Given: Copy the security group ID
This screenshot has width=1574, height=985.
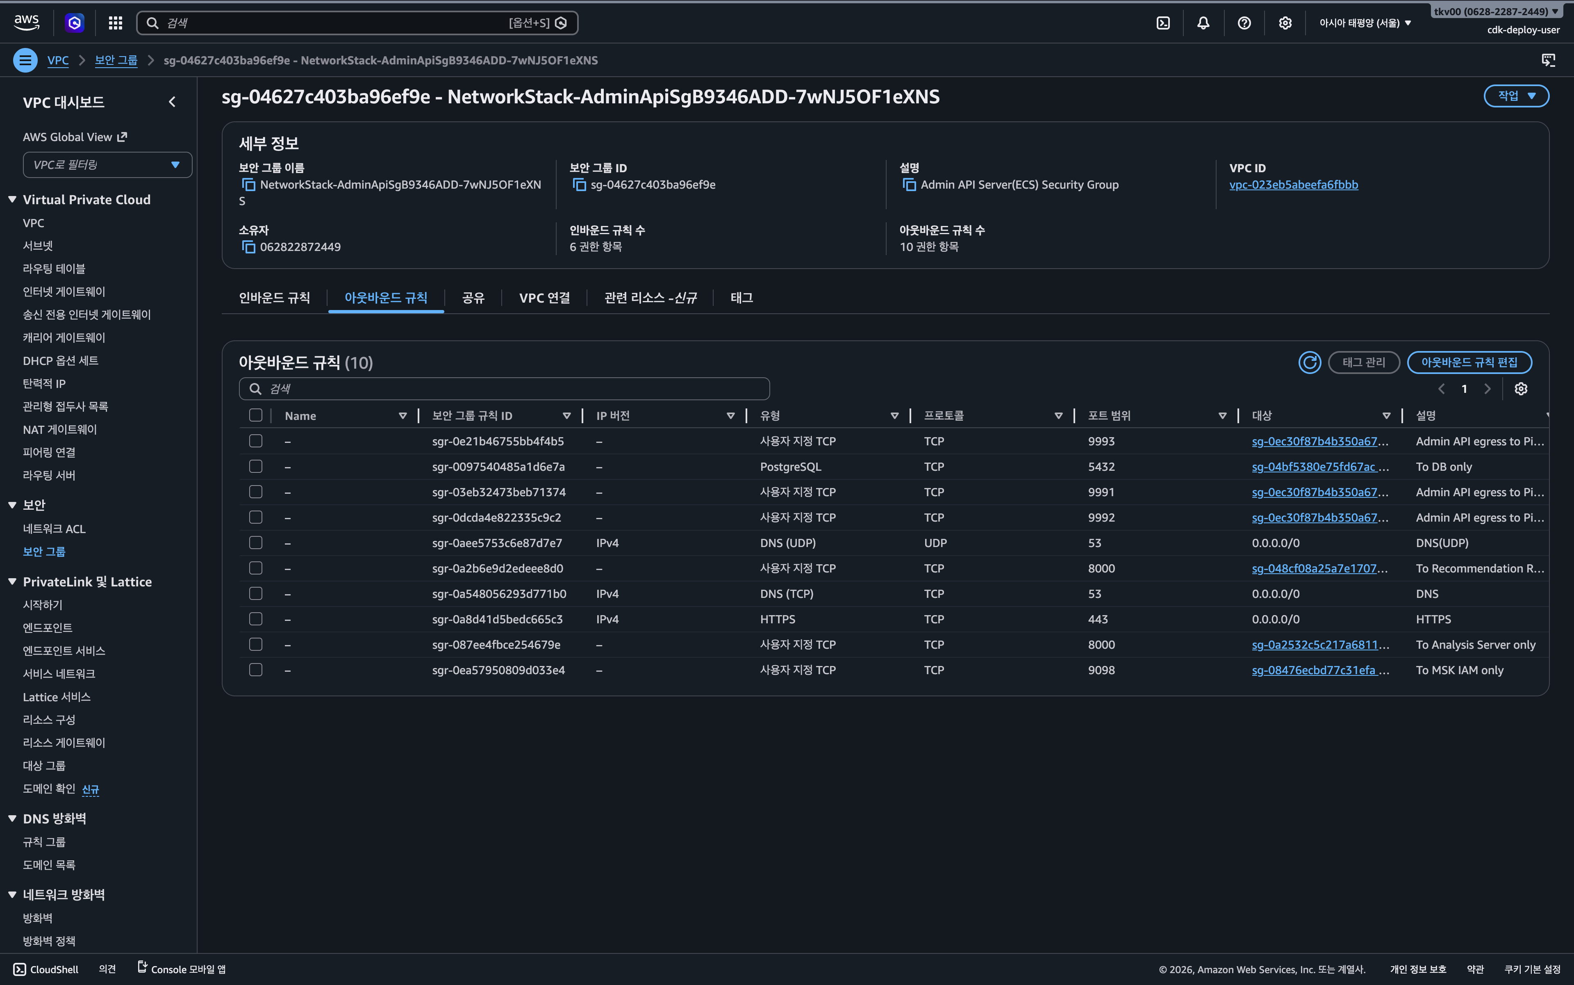Looking at the screenshot, I should point(579,185).
